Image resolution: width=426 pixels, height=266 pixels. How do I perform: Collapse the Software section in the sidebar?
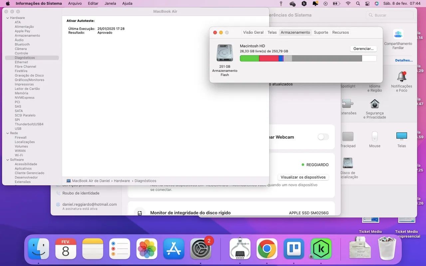pos(8,160)
